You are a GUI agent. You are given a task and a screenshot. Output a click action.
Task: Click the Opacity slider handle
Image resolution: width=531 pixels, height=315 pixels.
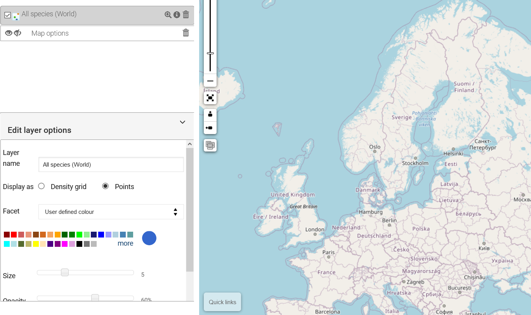pos(95,298)
